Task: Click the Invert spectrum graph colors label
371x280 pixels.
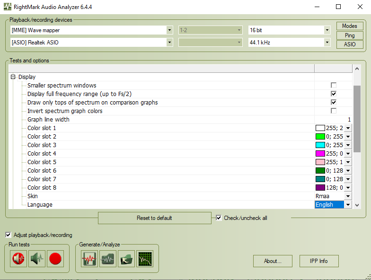Action: (x=65, y=111)
